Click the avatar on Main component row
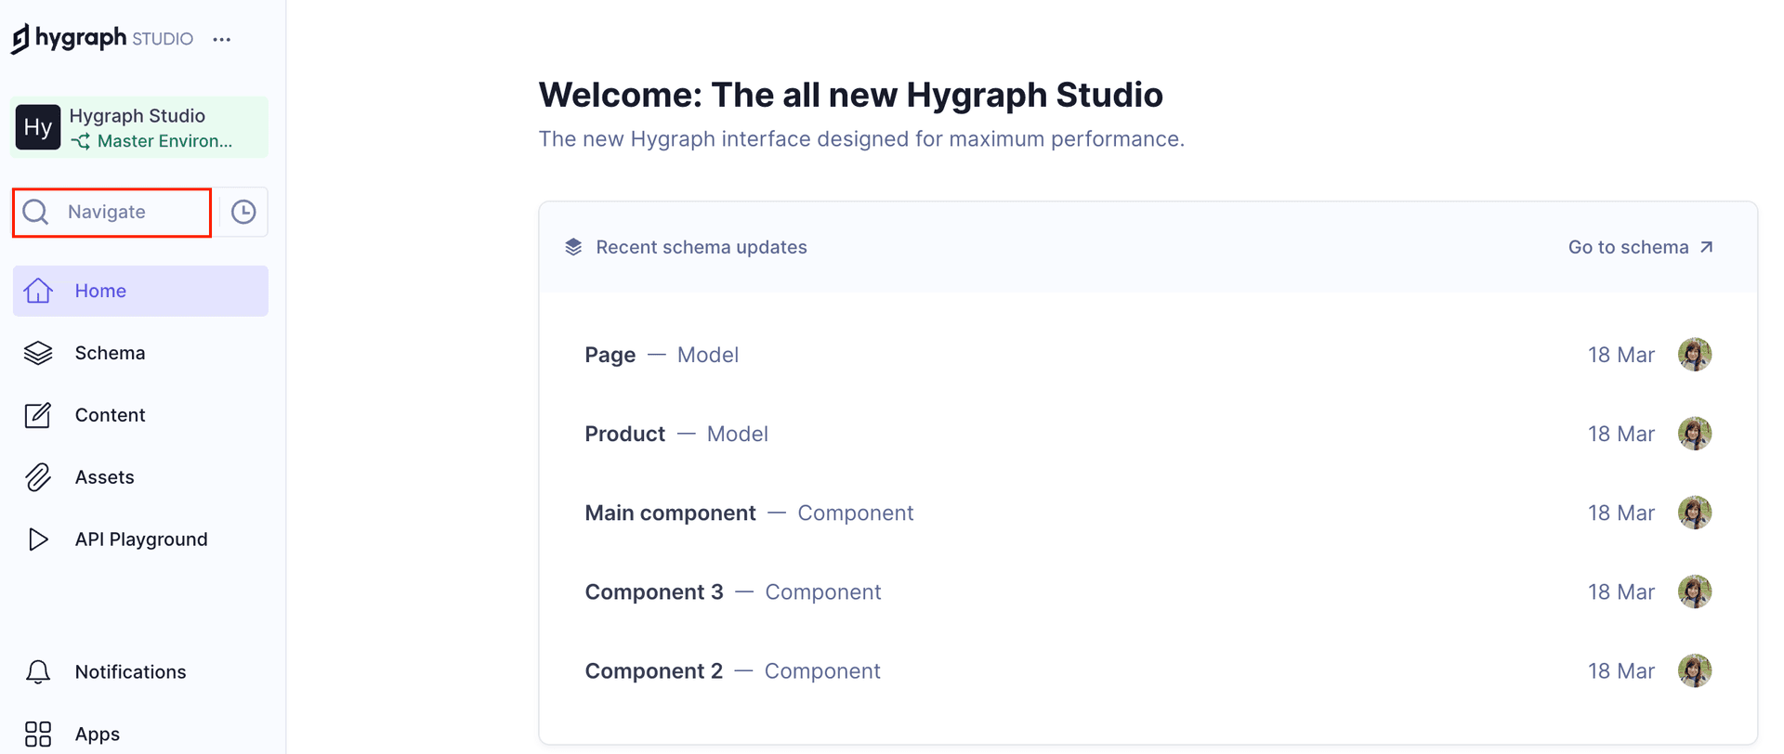Screen dimensions: 1784x754 [1695, 513]
